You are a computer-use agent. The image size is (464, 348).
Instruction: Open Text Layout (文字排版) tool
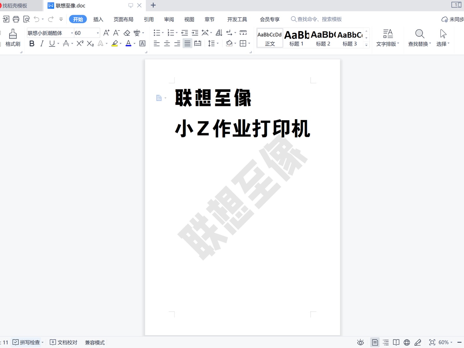coord(388,38)
